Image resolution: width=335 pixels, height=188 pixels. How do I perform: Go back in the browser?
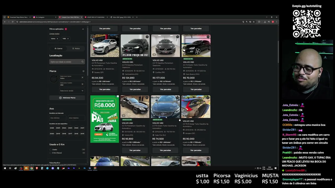(x=4, y=22)
